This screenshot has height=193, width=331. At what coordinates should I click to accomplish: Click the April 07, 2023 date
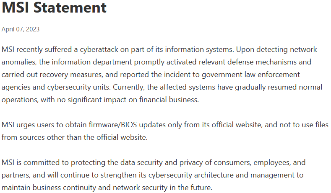pyautogui.click(x=21, y=29)
